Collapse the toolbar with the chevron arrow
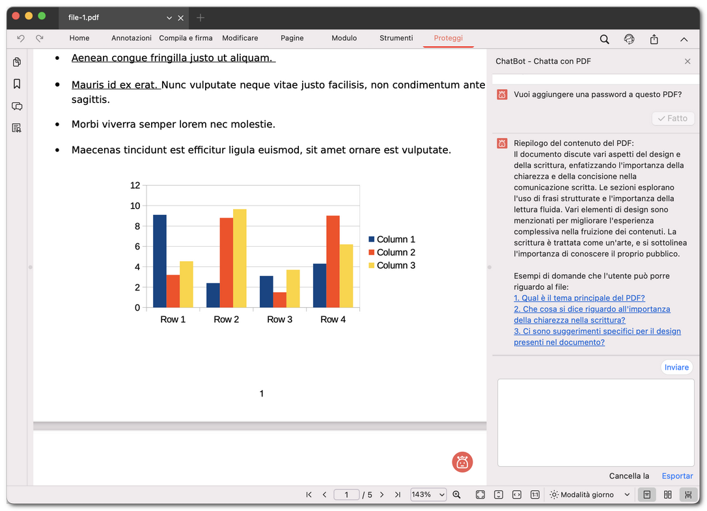The image size is (707, 511). (x=684, y=39)
